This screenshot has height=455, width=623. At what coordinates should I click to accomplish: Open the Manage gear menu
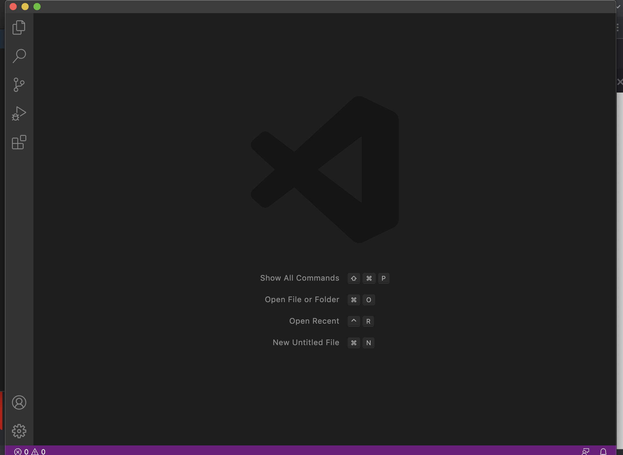tap(19, 431)
